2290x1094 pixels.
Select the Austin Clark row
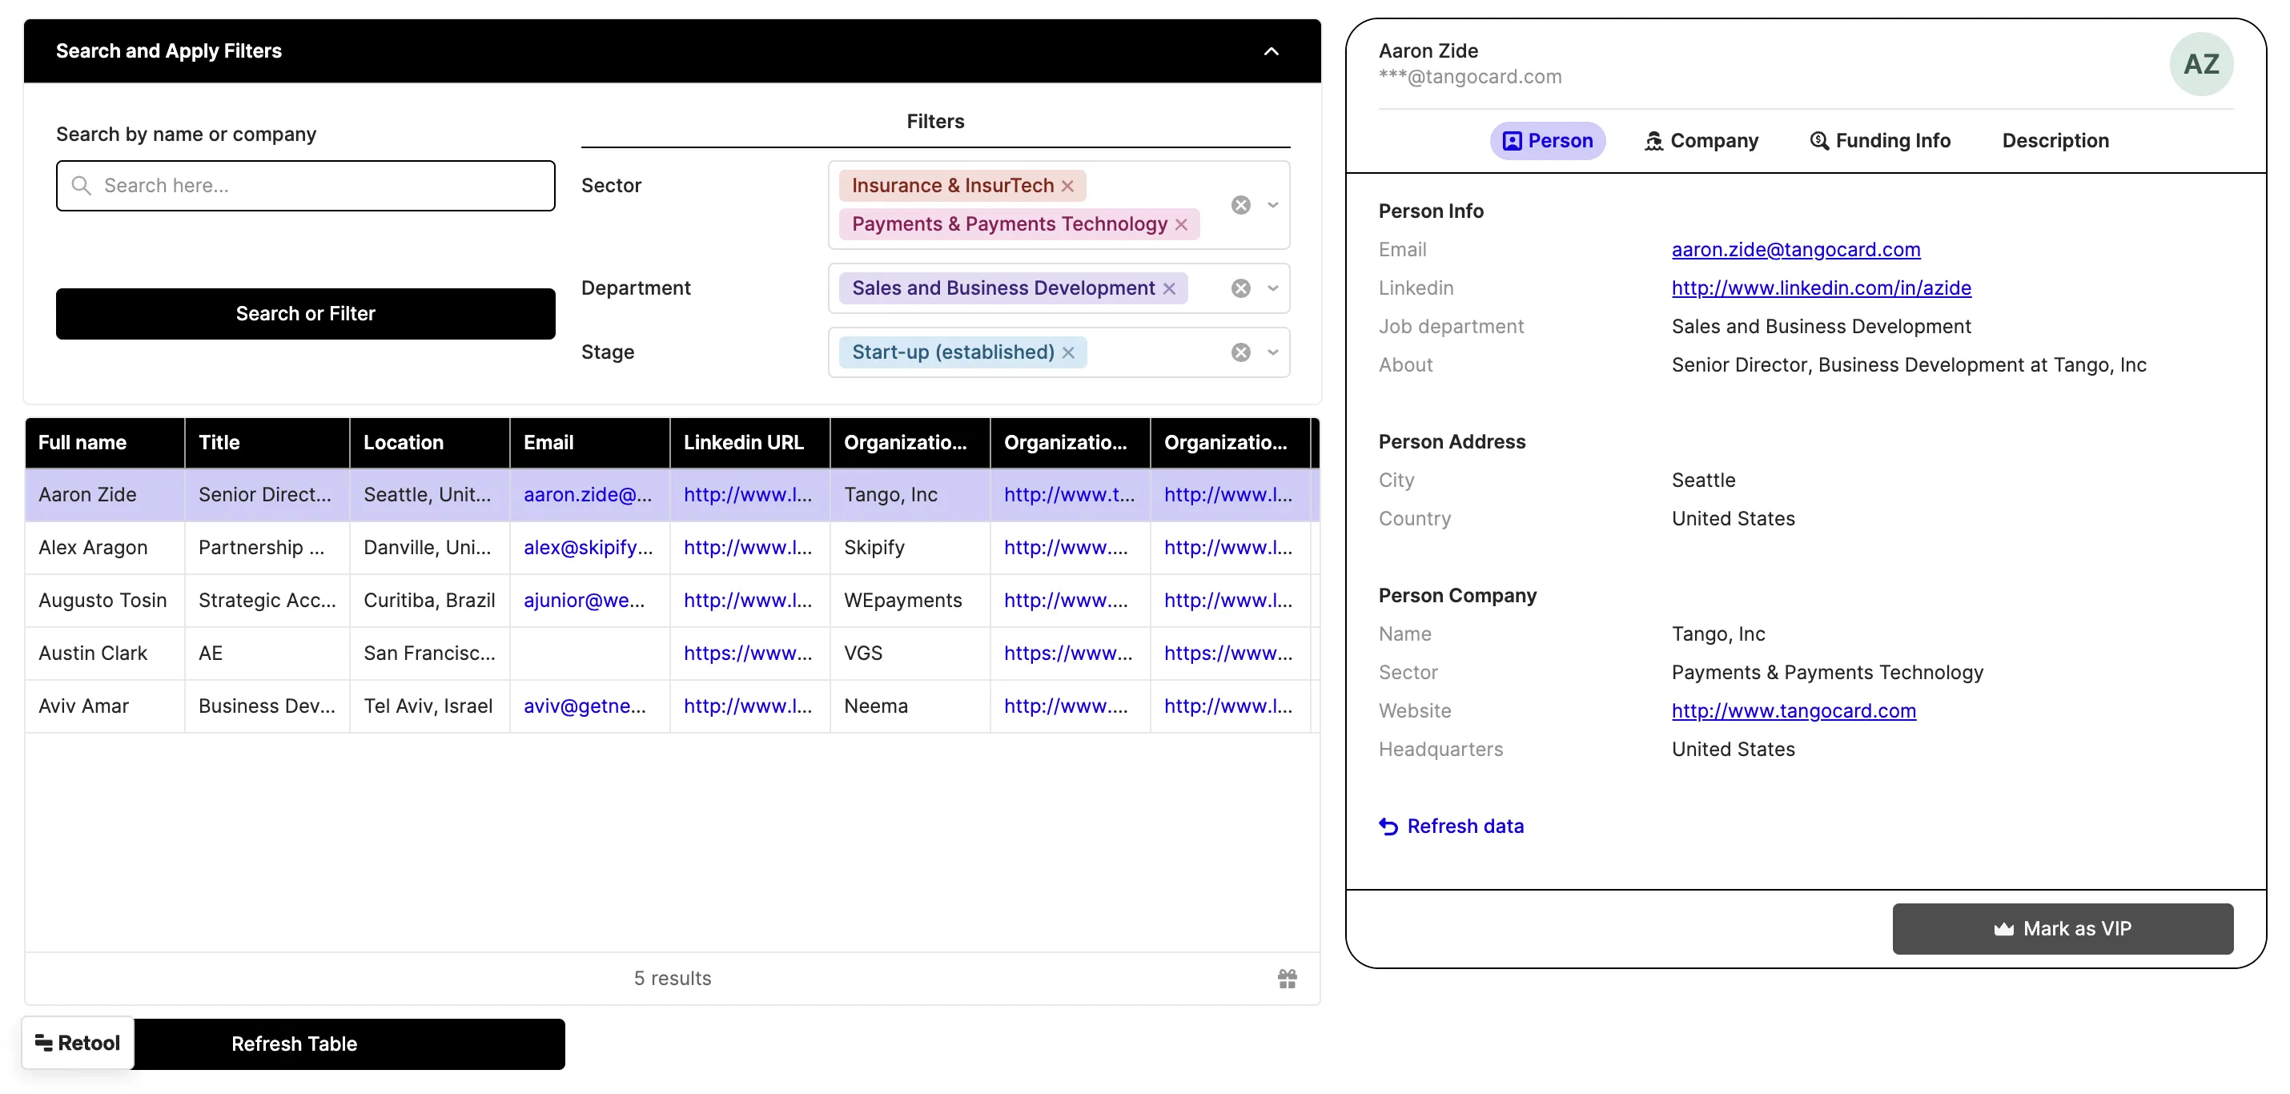pos(671,654)
